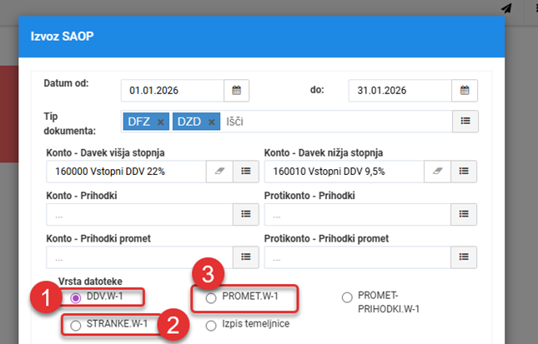Open list for Konto - Davek nižja stopnja
This screenshot has height=344, width=538.
coord(464,171)
